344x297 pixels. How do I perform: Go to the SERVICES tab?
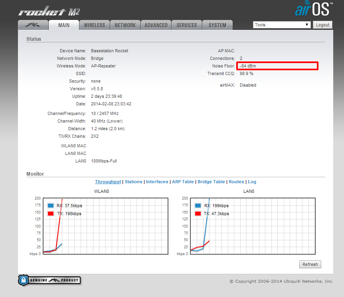[187, 25]
